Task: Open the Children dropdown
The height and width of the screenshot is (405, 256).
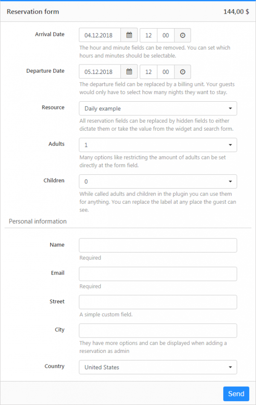Action: pyautogui.click(x=158, y=181)
